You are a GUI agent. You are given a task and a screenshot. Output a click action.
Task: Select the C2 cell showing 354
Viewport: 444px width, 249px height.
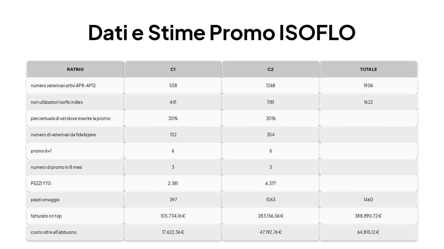point(271,135)
